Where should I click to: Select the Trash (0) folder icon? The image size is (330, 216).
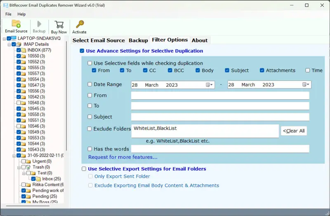[28, 167]
